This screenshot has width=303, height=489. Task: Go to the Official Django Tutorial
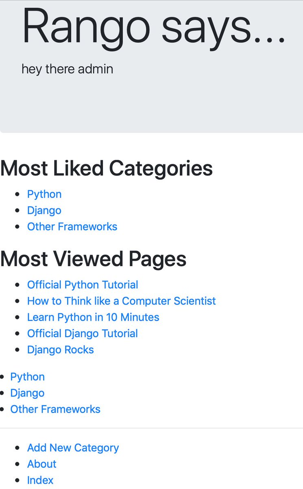(x=83, y=333)
